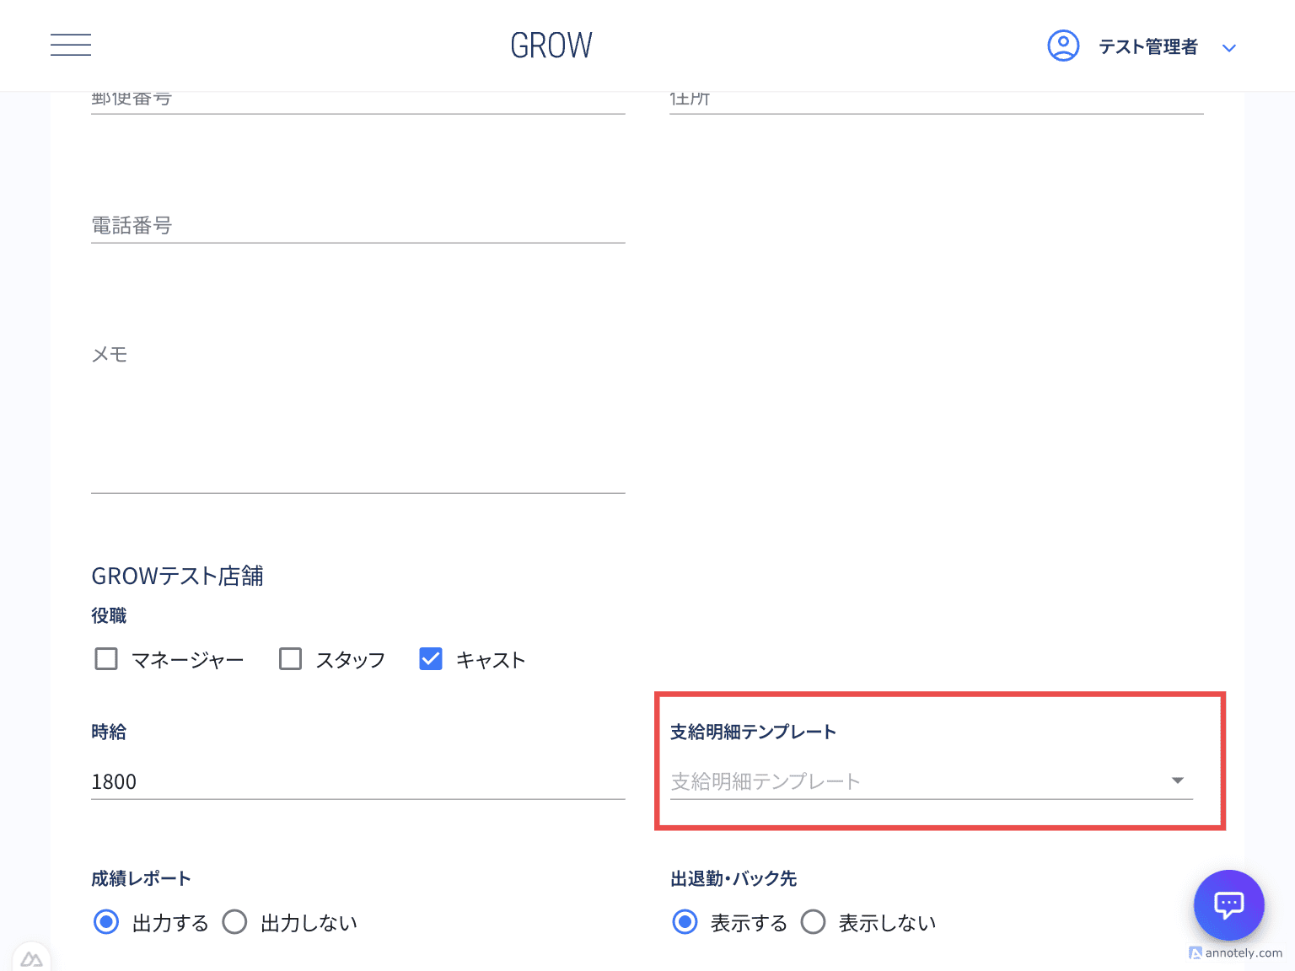Click the テスト管理者 label
Viewport: 1295px width, 971px height.
[x=1148, y=46]
